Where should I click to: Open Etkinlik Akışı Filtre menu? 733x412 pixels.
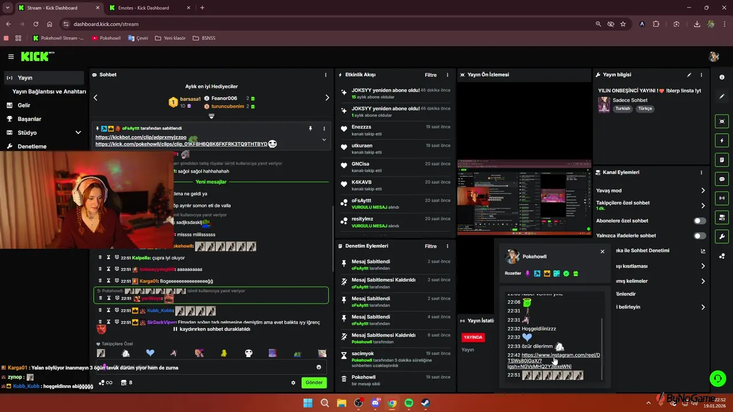(x=431, y=75)
